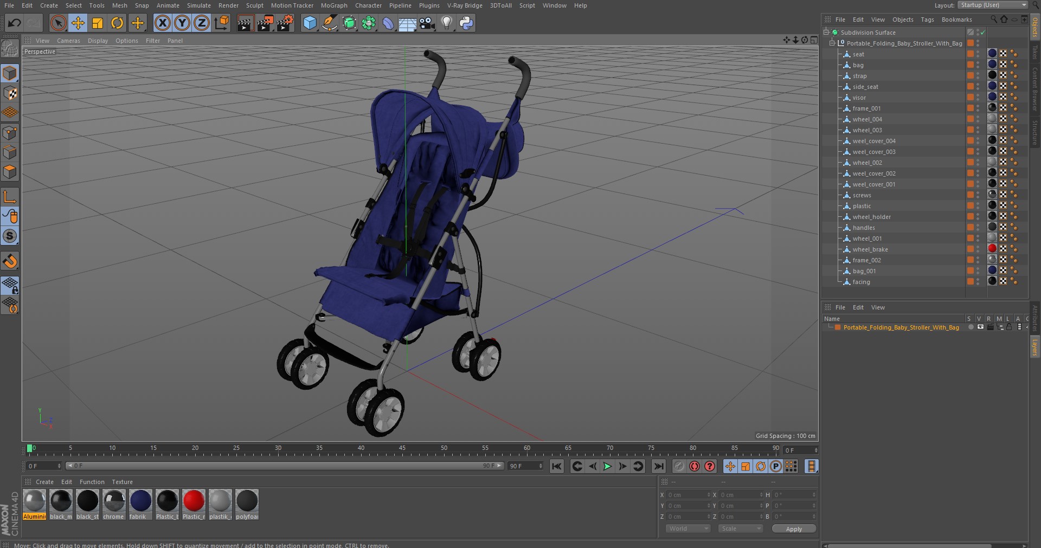Open the Scale mode dropdown
Viewport: 1041px width, 548px height.
(740, 528)
